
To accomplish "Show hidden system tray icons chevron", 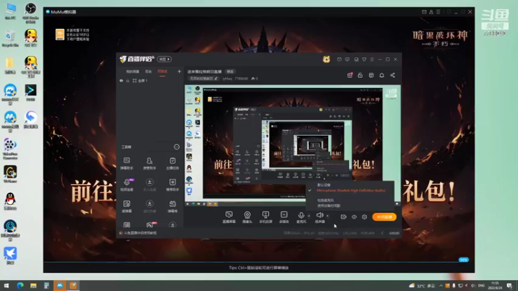I will coord(441,286).
